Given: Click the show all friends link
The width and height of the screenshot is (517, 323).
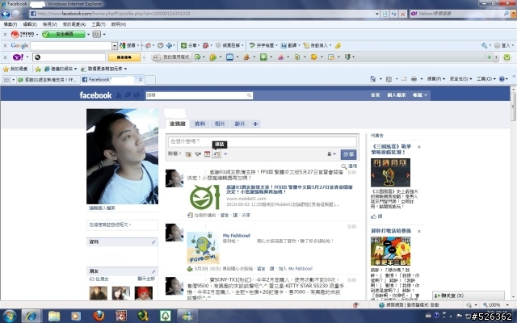Looking at the screenshot, I should (x=146, y=279).
